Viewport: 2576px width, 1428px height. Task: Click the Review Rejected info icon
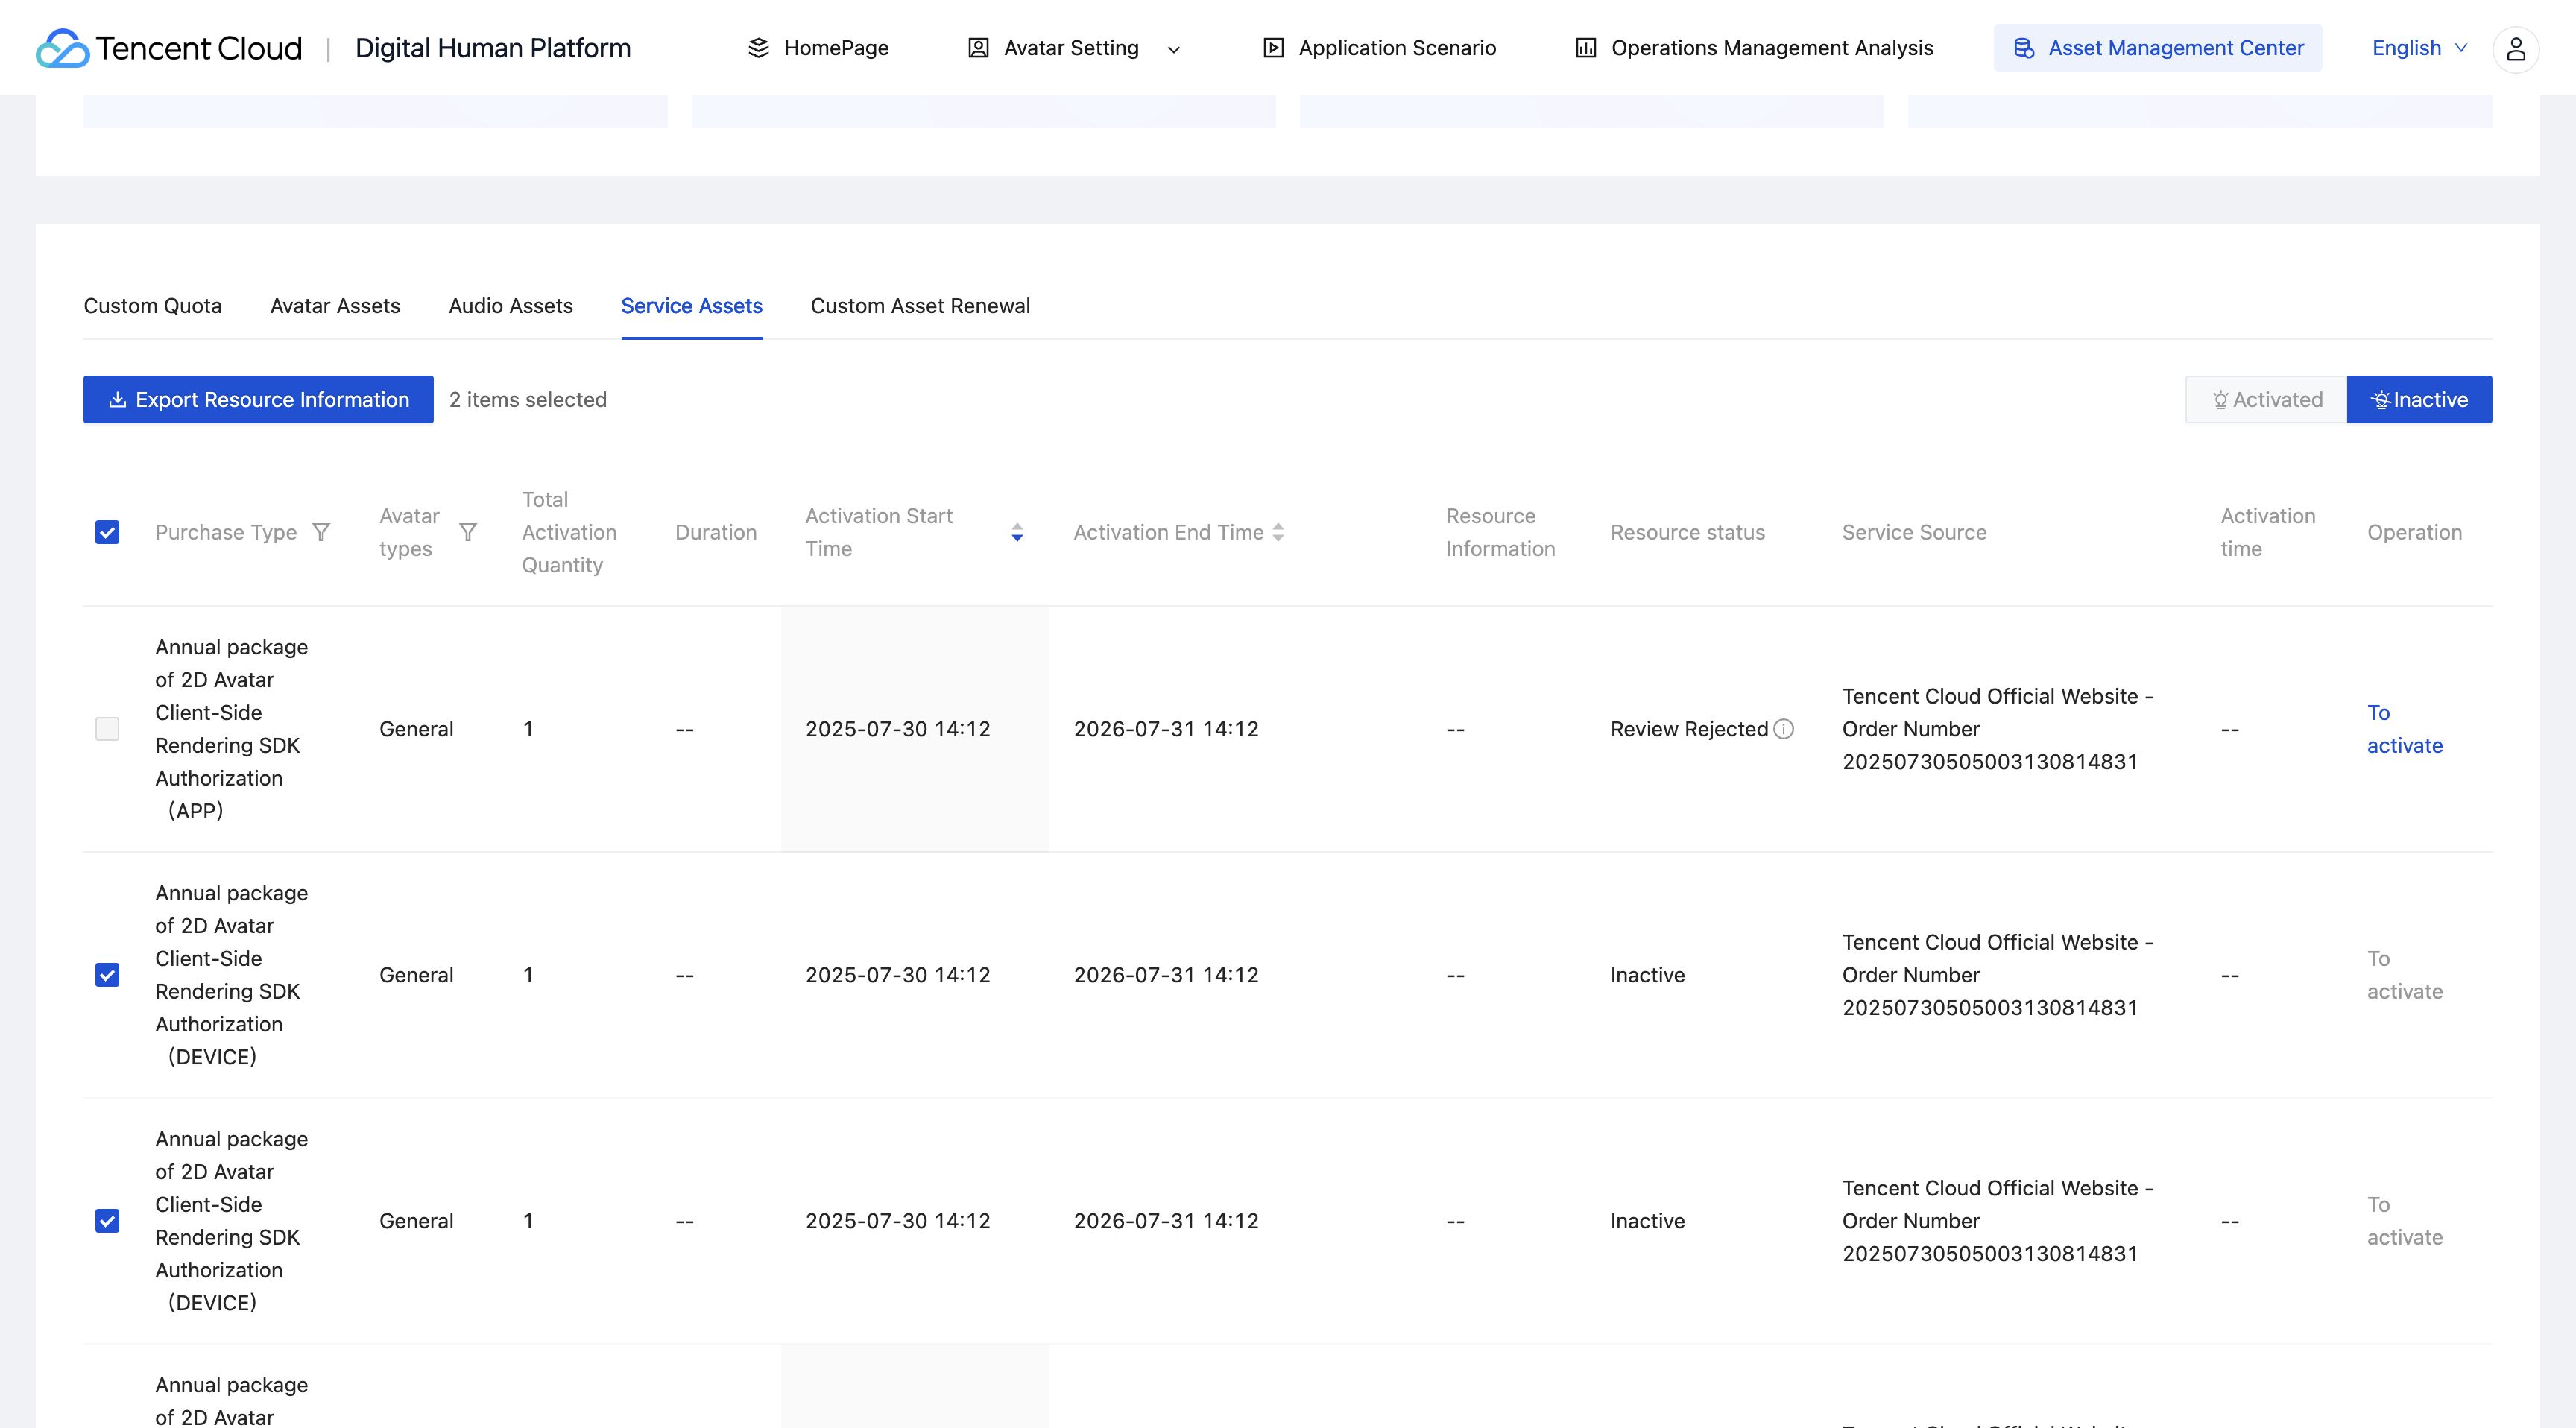point(1784,729)
